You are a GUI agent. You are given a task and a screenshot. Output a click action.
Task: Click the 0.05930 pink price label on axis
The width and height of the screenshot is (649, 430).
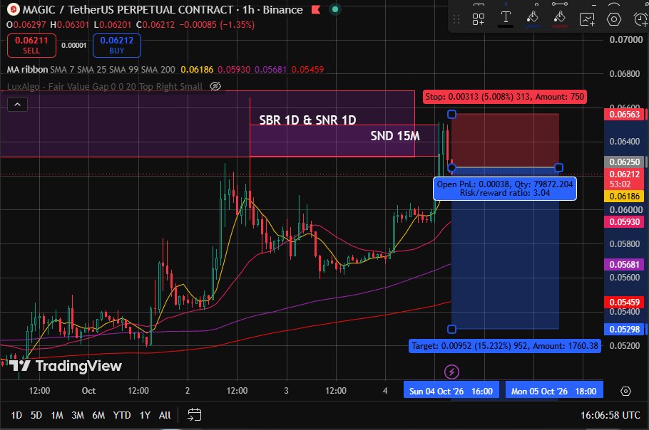pyautogui.click(x=624, y=222)
